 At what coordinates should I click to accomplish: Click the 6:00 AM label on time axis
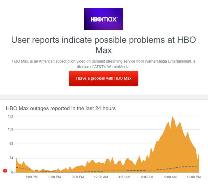(x=147, y=177)
